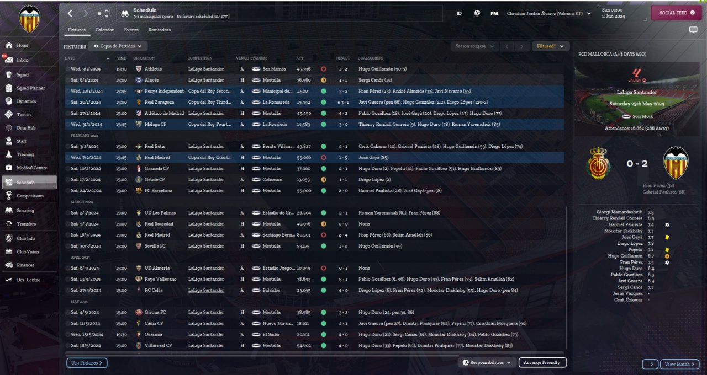This screenshot has height=375, width=707.
Task: Open the Season 2023/24 dropdown
Action: tap(474, 46)
